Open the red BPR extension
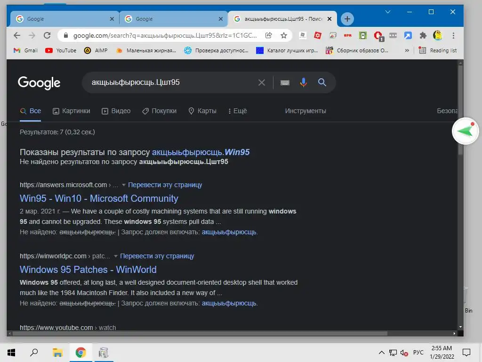 point(348,35)
